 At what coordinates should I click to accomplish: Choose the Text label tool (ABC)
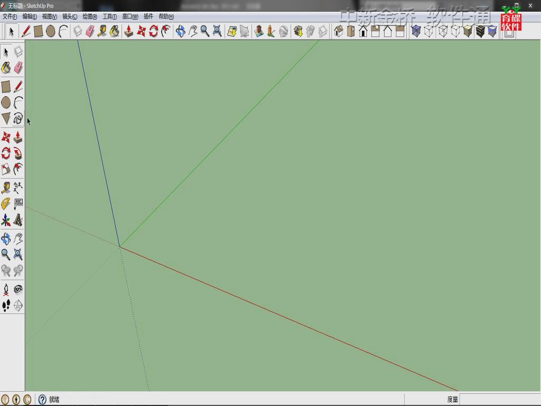pyautogui.click(x=18, y=204)
